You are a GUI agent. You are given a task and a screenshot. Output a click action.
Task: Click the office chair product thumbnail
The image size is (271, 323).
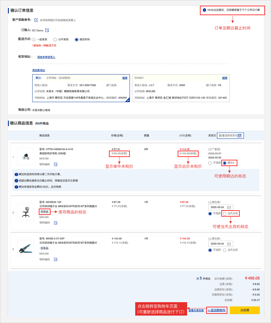(x=26, y=212)
